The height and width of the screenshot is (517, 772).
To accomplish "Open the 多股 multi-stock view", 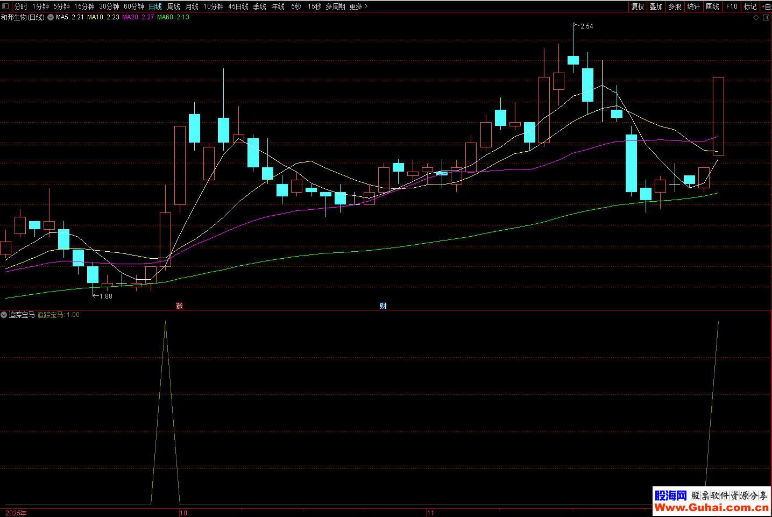I will pos(675,6).
